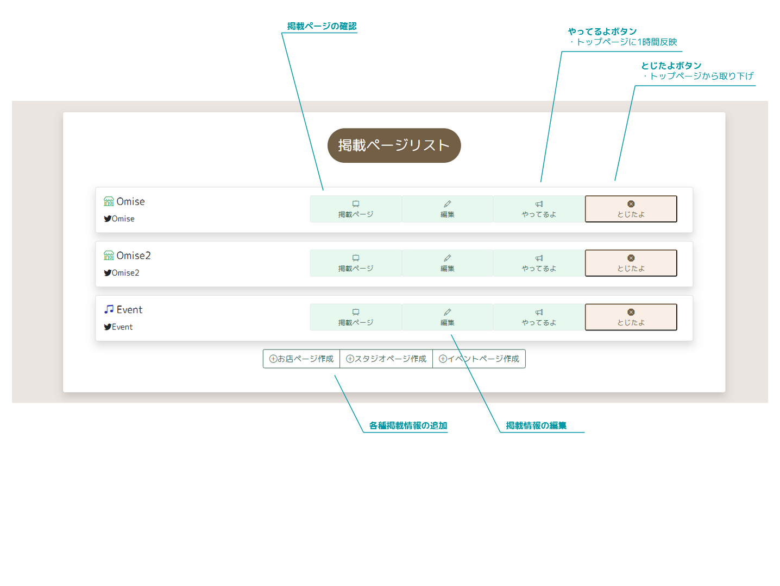Click とじたよ in the Event row
This screenshot has width=780, height=586.
coord(631,317)
